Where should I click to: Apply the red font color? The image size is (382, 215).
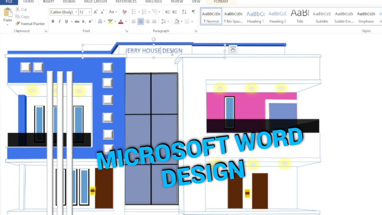[x=121, y=21]
